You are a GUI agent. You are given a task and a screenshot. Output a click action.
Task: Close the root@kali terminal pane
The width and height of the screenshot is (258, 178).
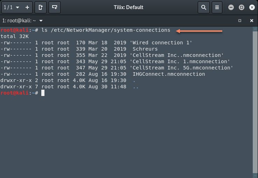252,21
